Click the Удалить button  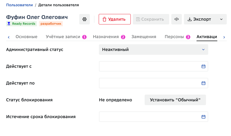(x=115, y=19)
